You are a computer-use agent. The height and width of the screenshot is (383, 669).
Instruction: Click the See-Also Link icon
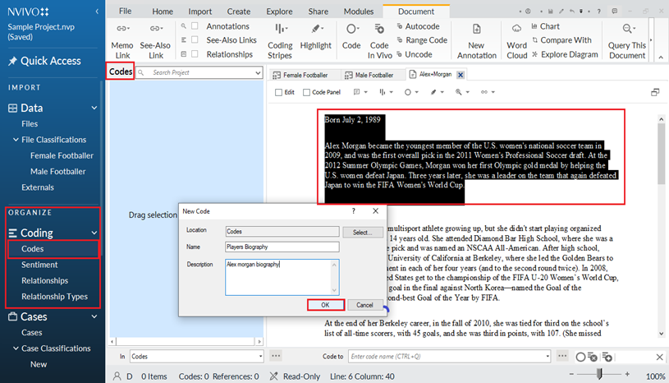pyautogui.click(x=154, y=38)
